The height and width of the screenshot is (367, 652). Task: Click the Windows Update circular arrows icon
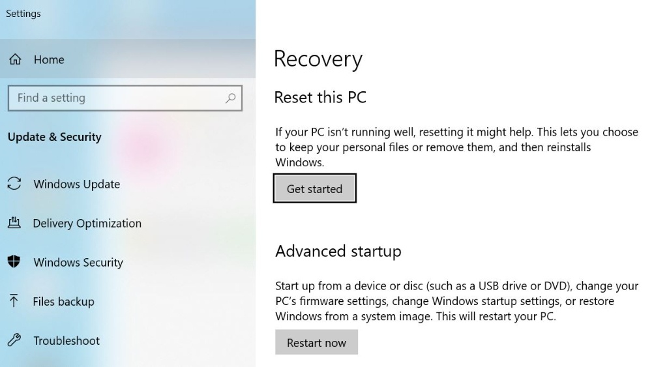point(14,183)
